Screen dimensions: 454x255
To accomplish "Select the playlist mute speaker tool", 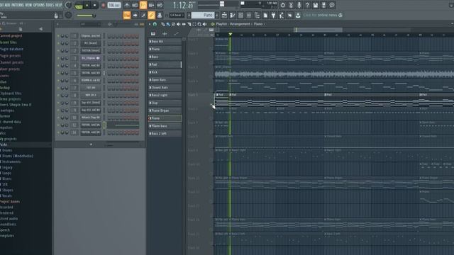I will (x=178, y=24).
